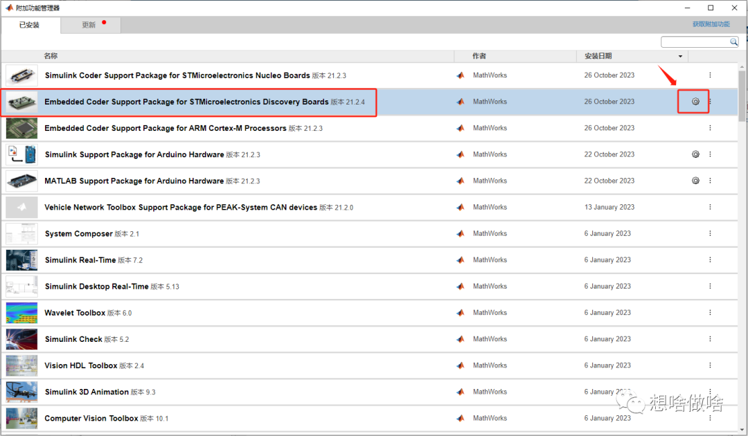Viewport: 748px width, 436px height.
Task: Click Simulink 3D Animation thumbnail
Action: point(22,392)
